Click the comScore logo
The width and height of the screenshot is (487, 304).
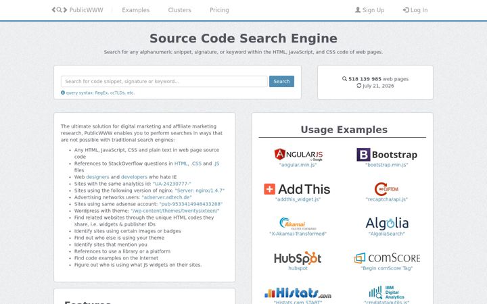(x=387, y=258)
